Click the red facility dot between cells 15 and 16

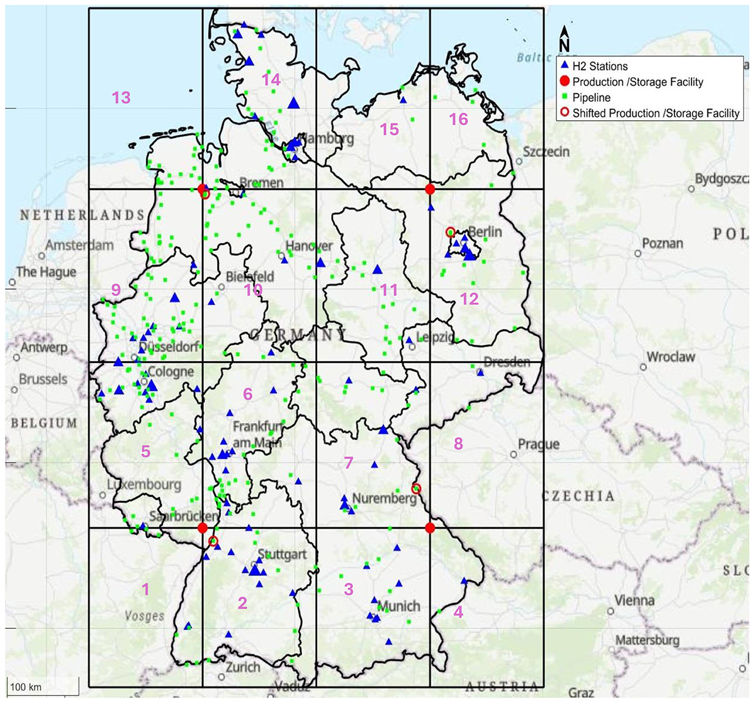coord(430,189)
